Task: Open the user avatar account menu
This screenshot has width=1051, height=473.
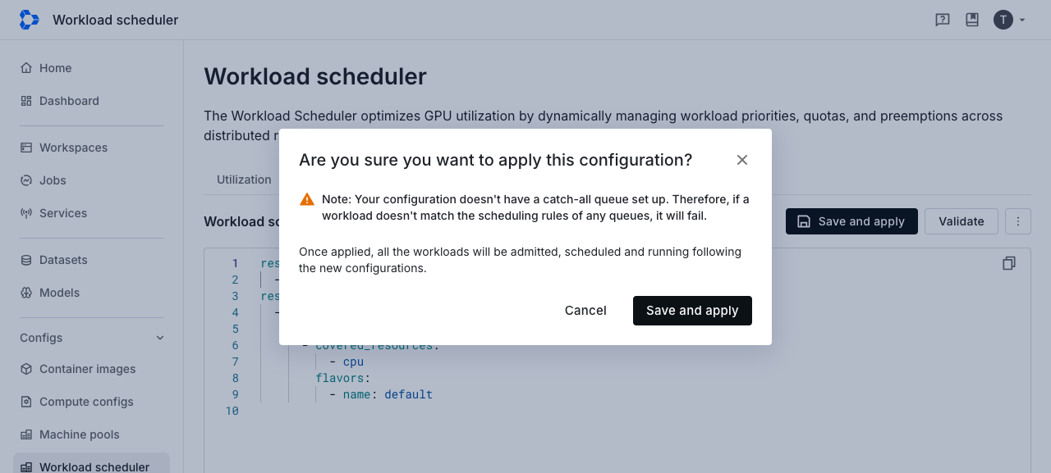Action: pyautogui.click(x=1010, y=20)
